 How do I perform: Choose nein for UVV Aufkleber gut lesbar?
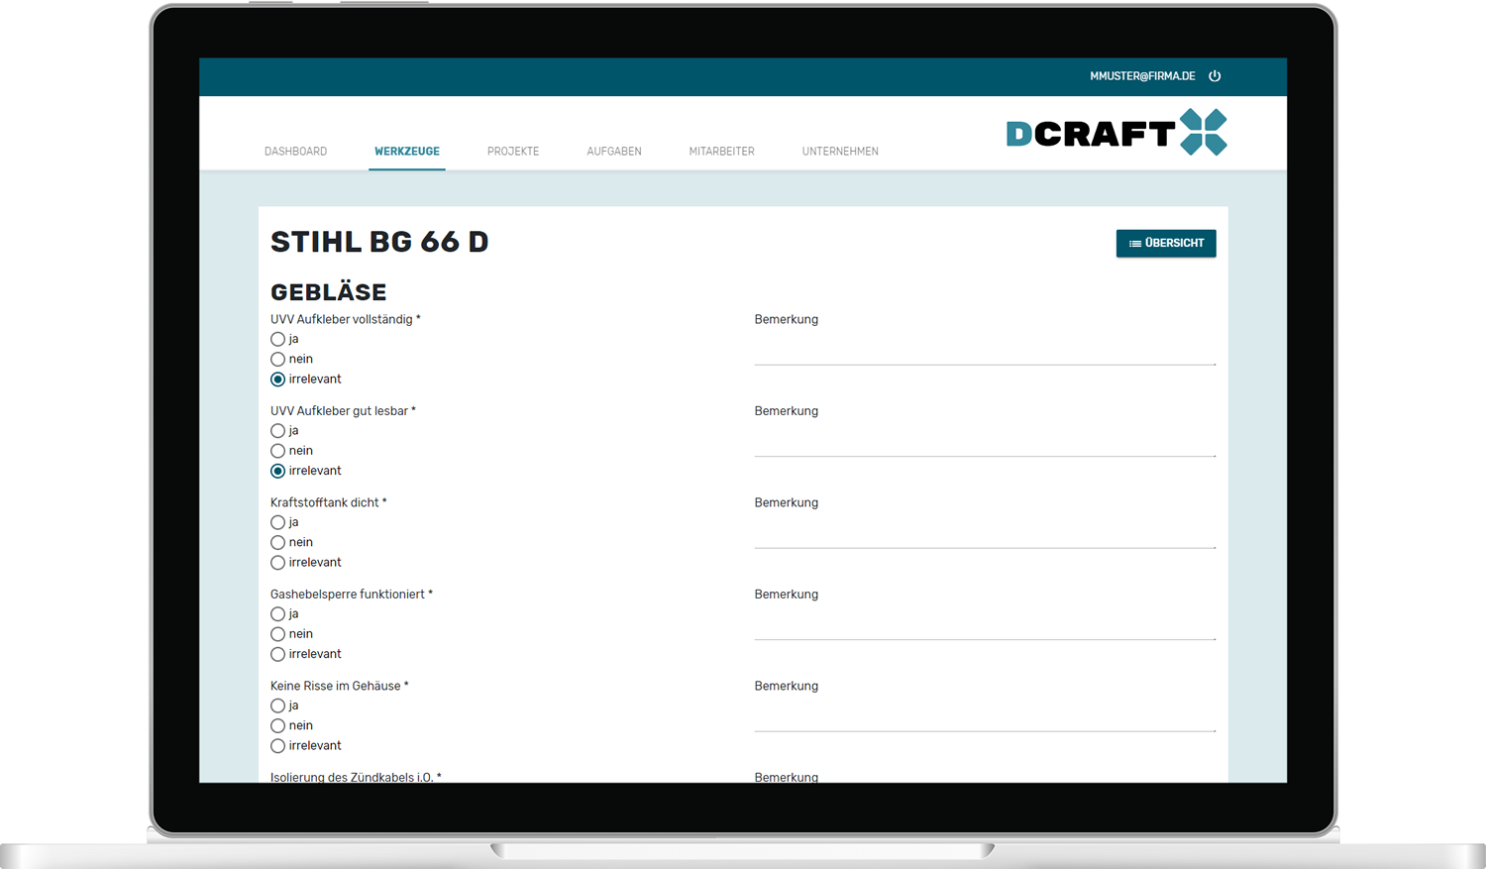click(x=278, y=451)
